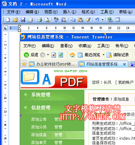Image resolution: width=135 pixels, height=145 pixels.
Task: Click the Insert Hyperlink globe icon
Action: pyautogui.click(x=110, y=20)
